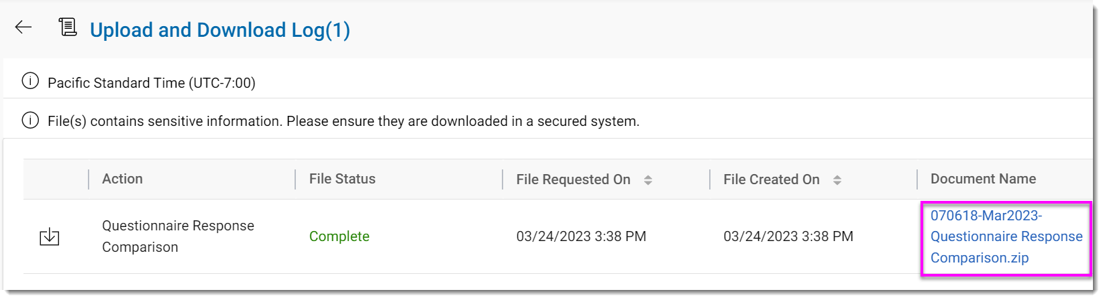The height and width of the screenshot is (300, 1103).
Task: Click the scroll log icon beside the title
Action: click(x=68, y=27)
